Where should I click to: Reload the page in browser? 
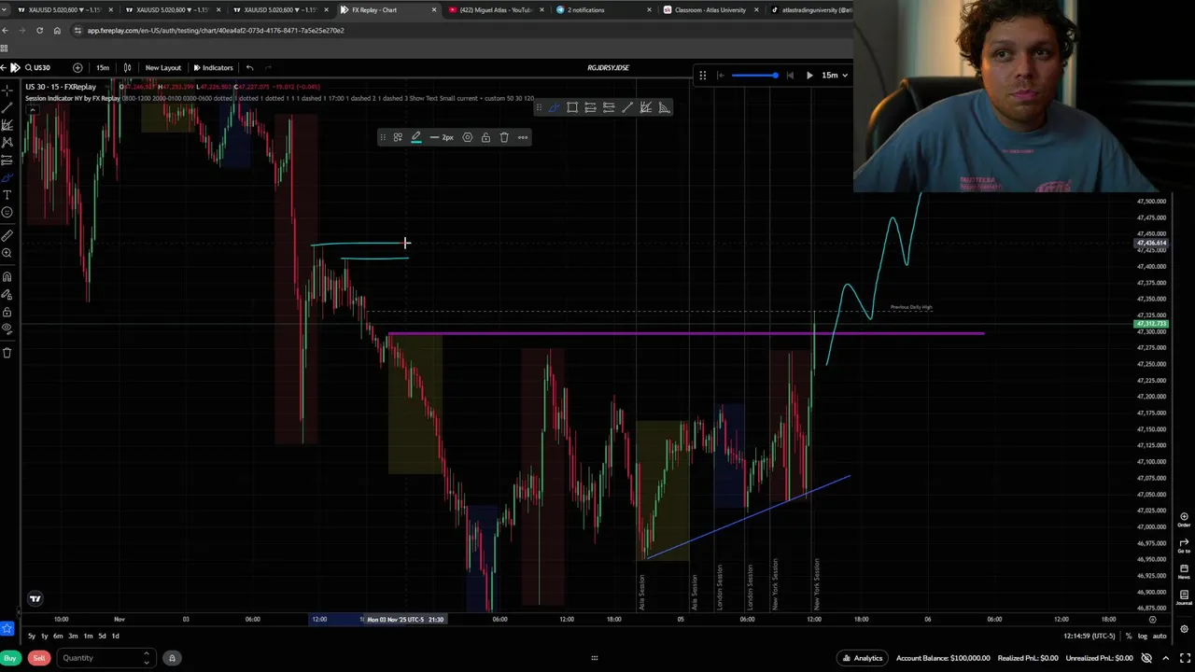click(x=39, y=30)
